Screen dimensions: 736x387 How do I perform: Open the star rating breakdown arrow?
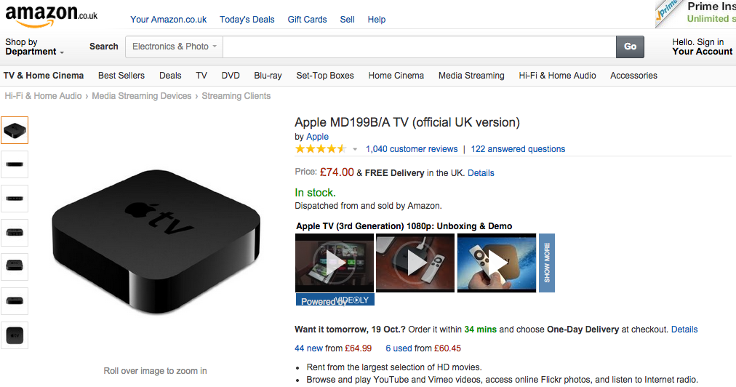(355, 149)
